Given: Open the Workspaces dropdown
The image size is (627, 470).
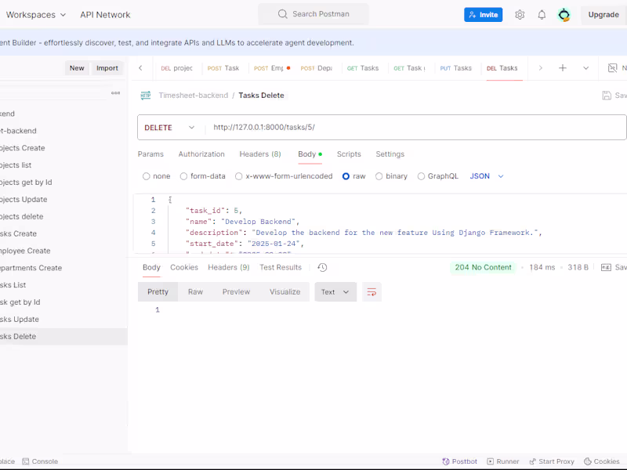Looking at the screenshot, I should point(36,15).
